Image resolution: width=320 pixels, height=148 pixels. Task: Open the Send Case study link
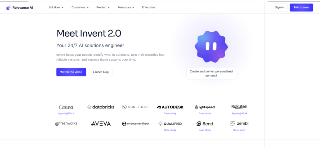click(205, 130)
